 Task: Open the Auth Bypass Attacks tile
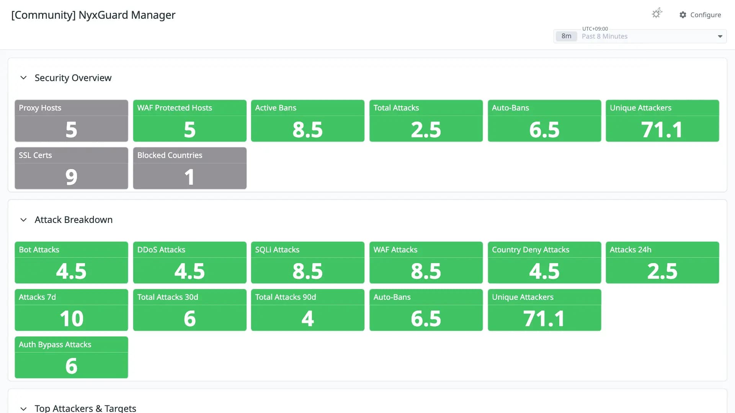tap(71, 358)
